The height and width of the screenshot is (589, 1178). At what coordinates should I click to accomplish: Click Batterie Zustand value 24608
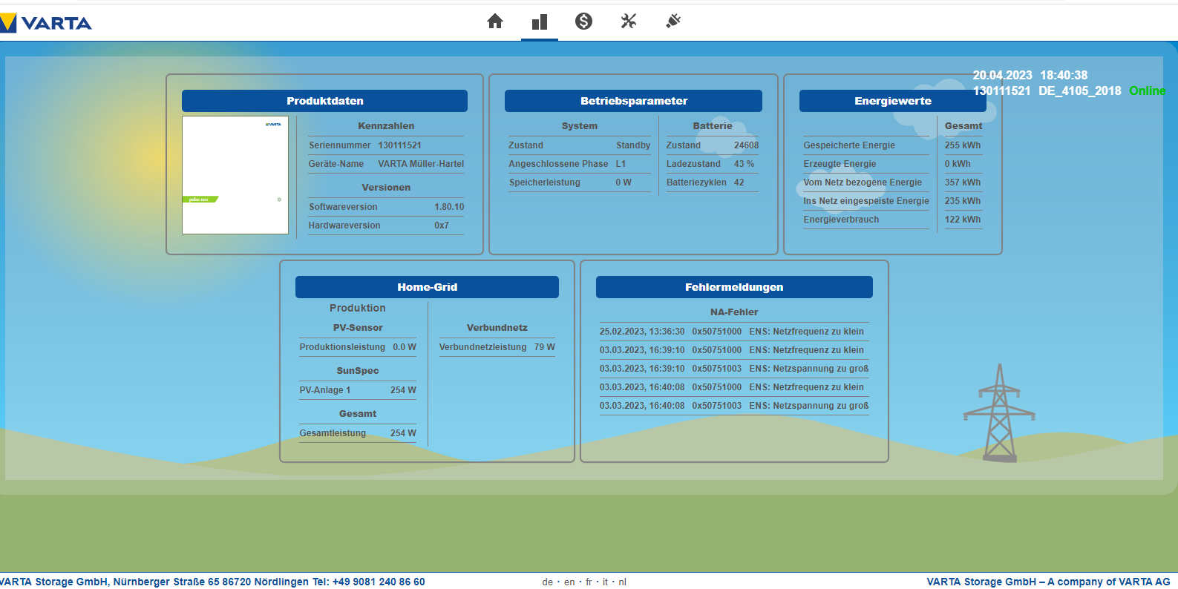(746, 145)
